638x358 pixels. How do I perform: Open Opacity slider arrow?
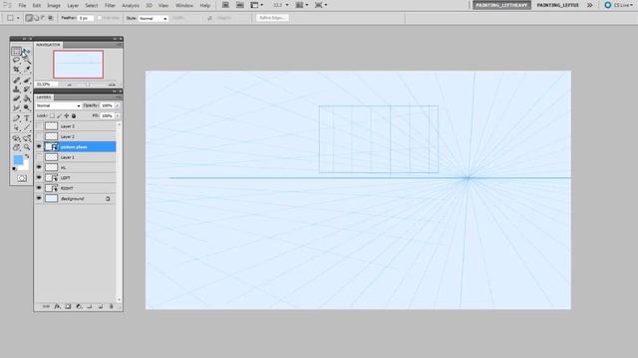pos(118,105)
